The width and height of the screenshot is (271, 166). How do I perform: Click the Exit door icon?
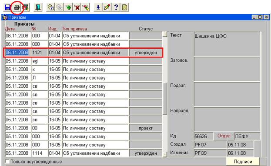point(38,7)
